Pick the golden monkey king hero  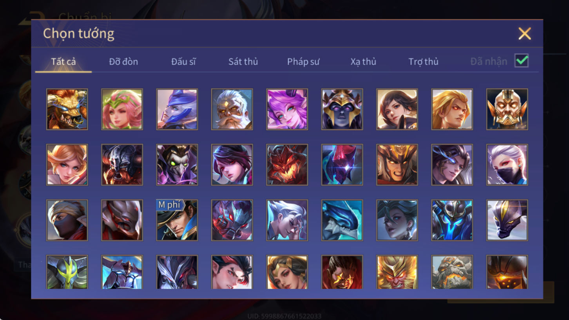tap(397, 272)
